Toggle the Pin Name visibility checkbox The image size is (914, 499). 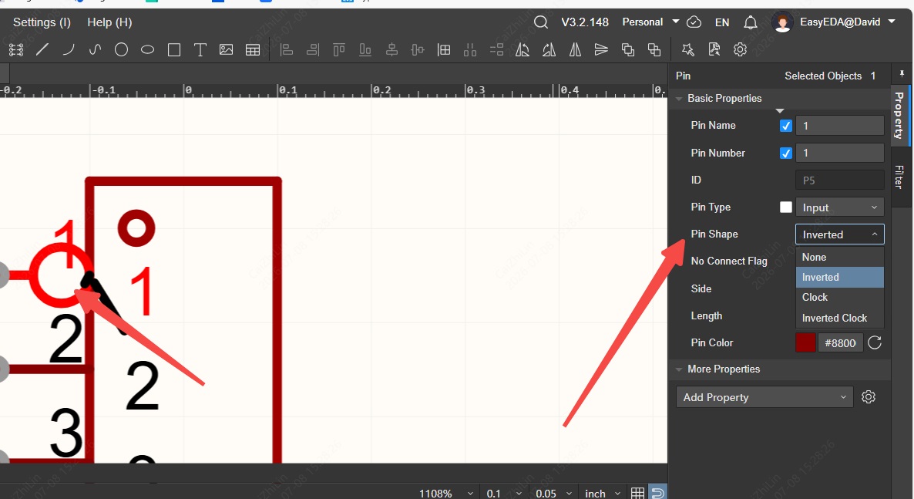[786, 126]
